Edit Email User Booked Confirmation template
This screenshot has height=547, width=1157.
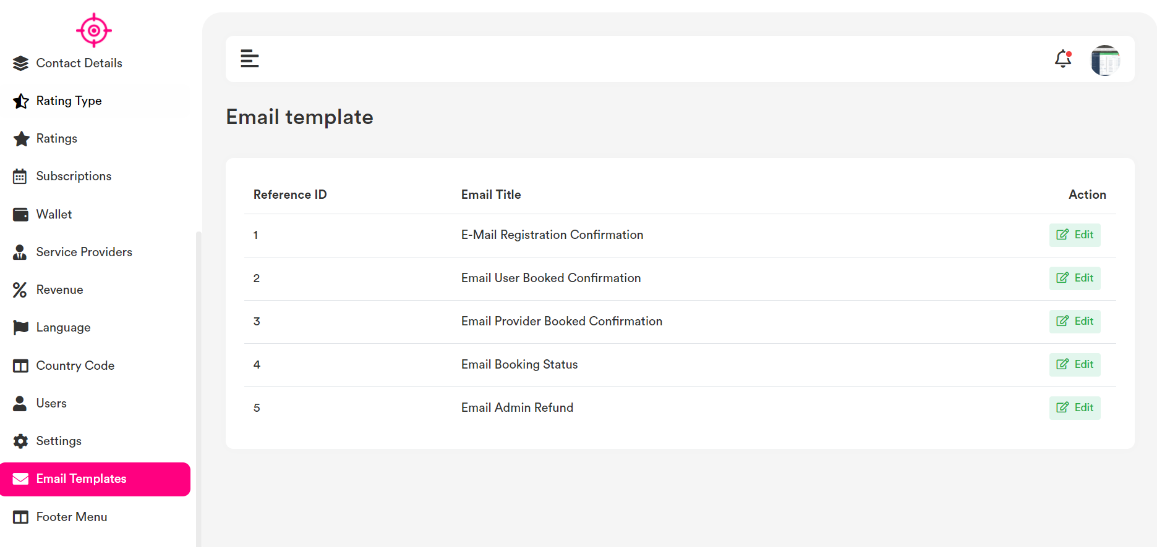click(1074, 278)
